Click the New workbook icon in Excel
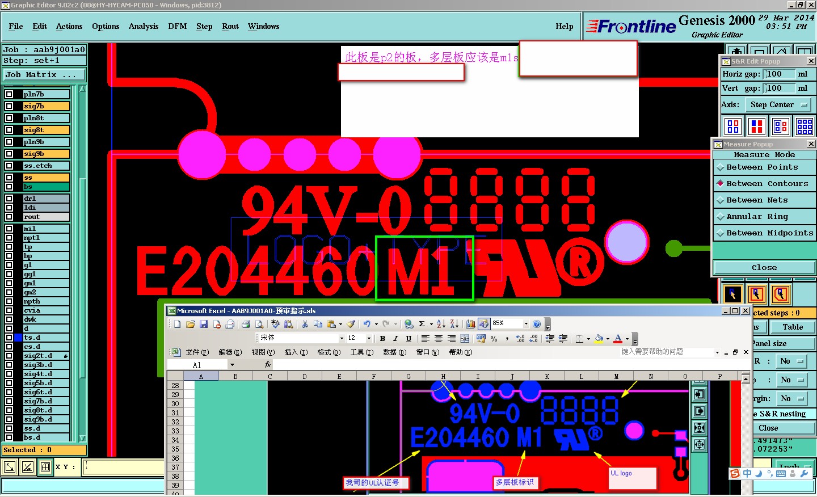This screenshot has height=497, width=817. coord(177,324)
